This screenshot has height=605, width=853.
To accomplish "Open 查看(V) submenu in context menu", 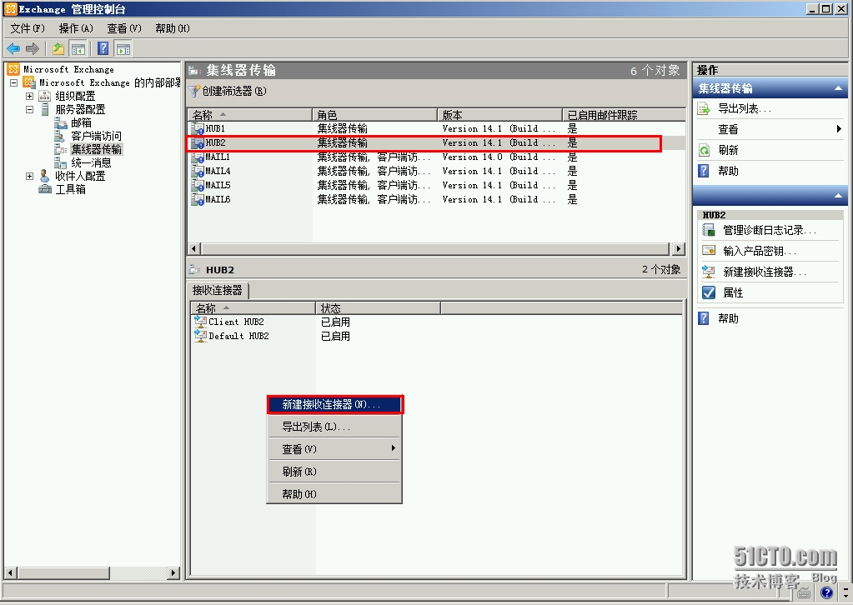I will [334, 449].
